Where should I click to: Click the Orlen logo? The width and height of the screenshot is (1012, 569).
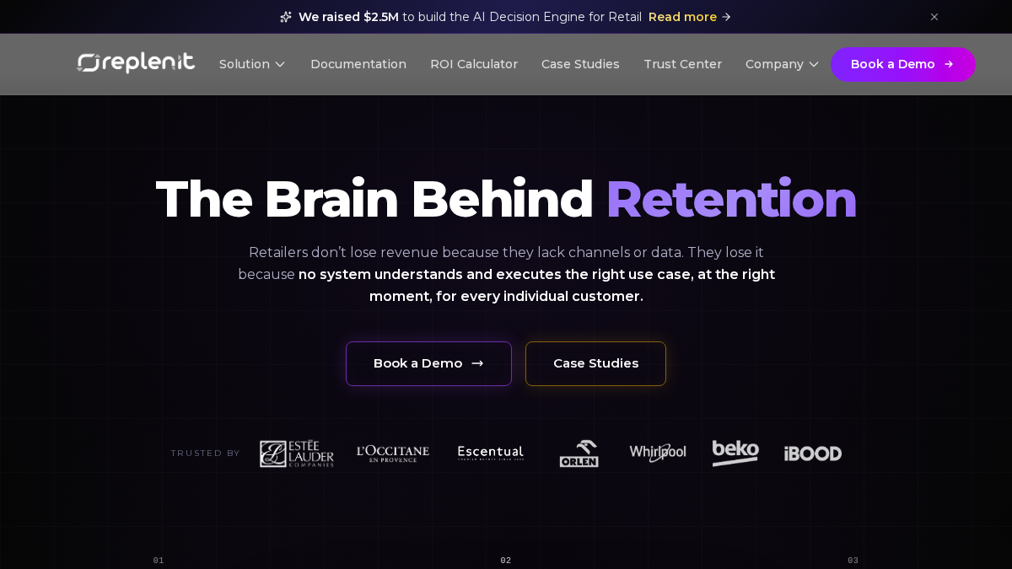(x=579, y=454)
